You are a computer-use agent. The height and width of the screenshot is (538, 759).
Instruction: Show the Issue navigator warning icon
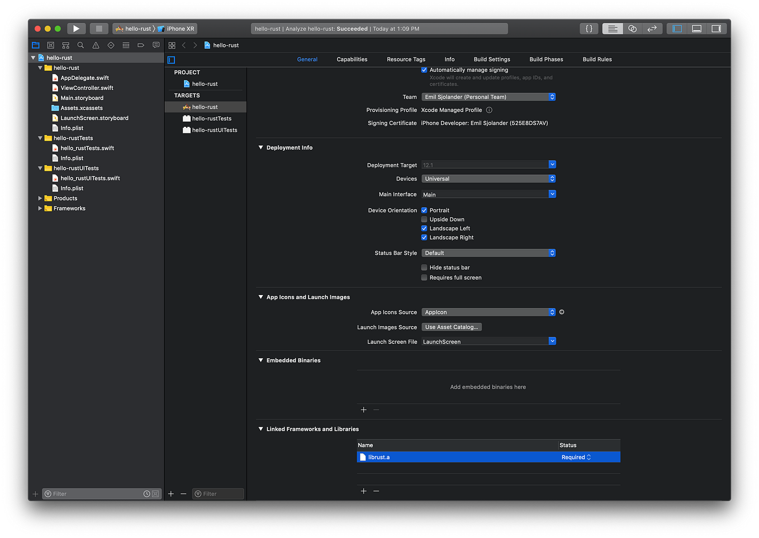[x=96, y=45]
